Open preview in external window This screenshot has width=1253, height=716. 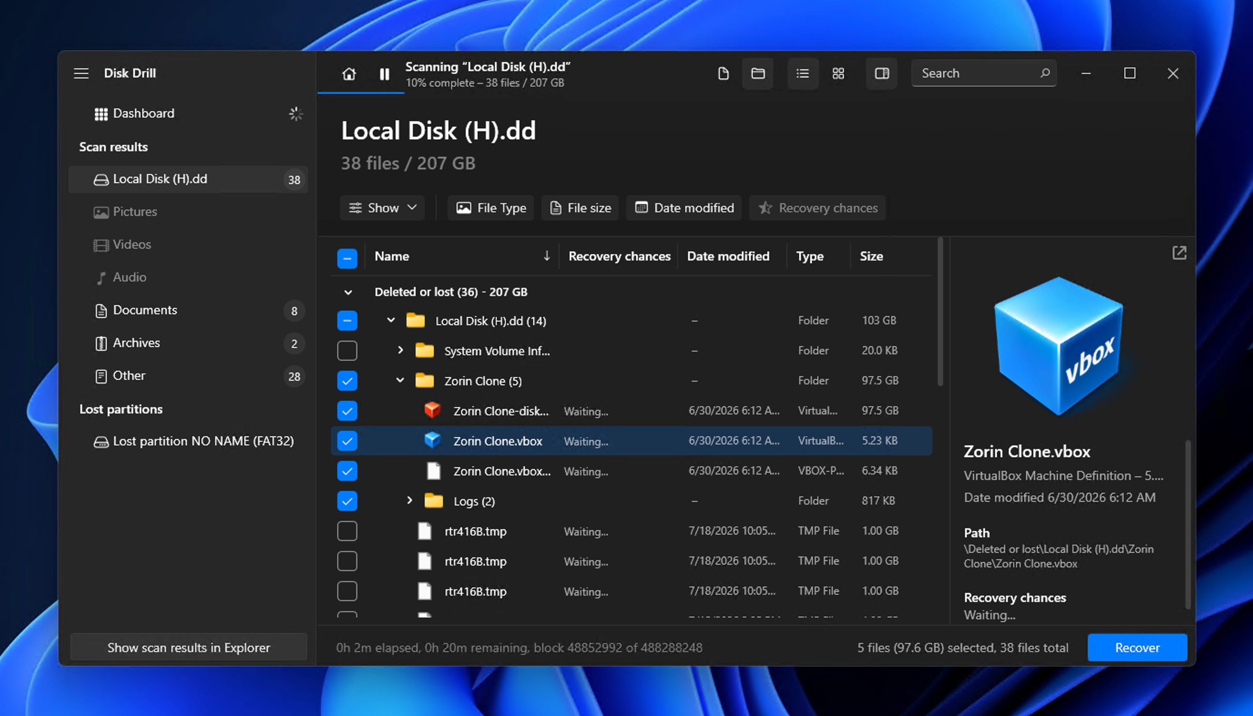click(x=1179, y=253)
